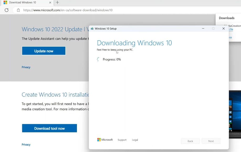
Task: Click the Microsoft logo in setup footer
Action: click(x=105, y=140)
